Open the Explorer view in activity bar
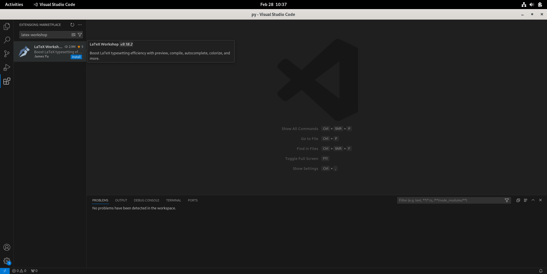Viewport: 547px width, 274px height. click(x=7, y=26)
